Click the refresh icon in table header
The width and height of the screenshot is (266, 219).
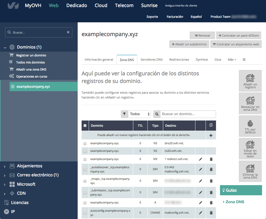point(211,125)
